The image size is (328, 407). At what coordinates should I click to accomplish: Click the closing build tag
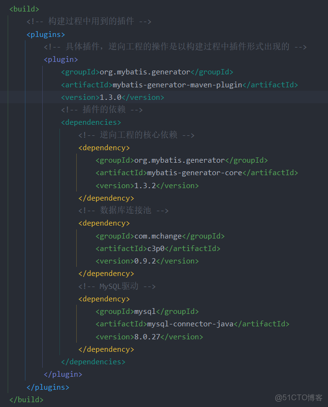point(26,399)
